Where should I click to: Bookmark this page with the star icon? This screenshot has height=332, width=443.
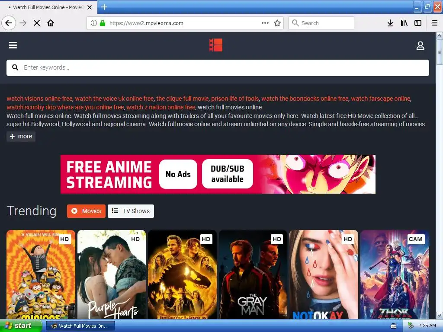pyautogui.click(x=277, y=23)
